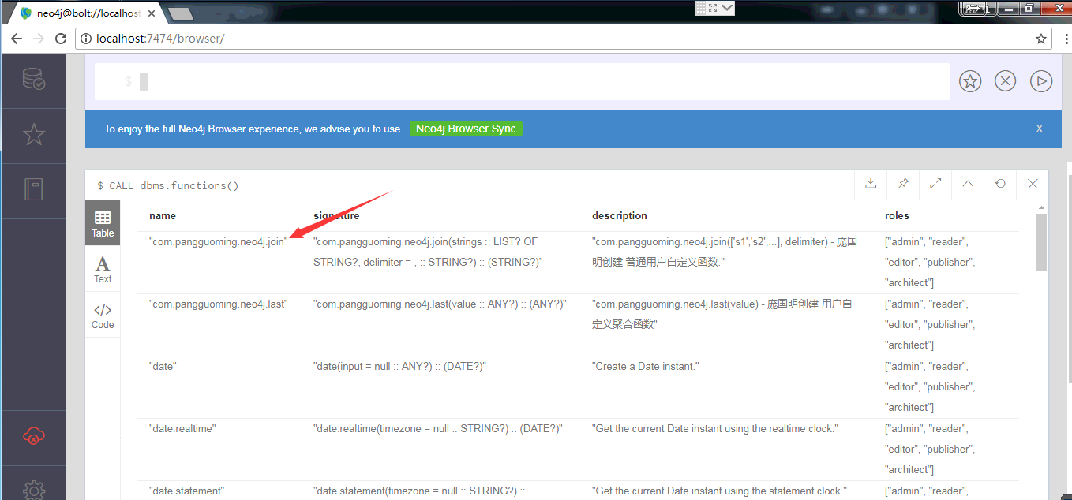Screen dimensions: 1072x500
Task: Reload the page with the browser refresh
Action: point(61,38)
